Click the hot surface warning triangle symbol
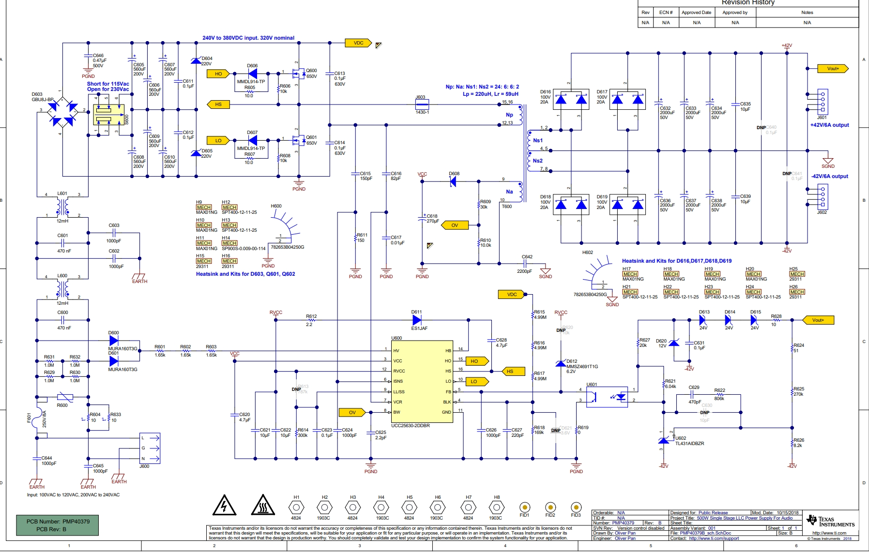The height and width of the screenshot is (552, 869). tap(263, 506)
